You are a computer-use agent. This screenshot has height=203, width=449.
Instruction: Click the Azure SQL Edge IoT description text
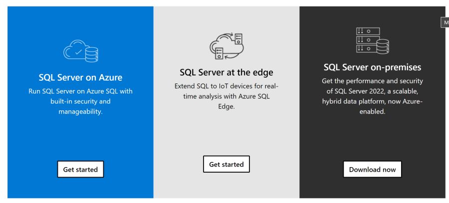coord(226,96)
